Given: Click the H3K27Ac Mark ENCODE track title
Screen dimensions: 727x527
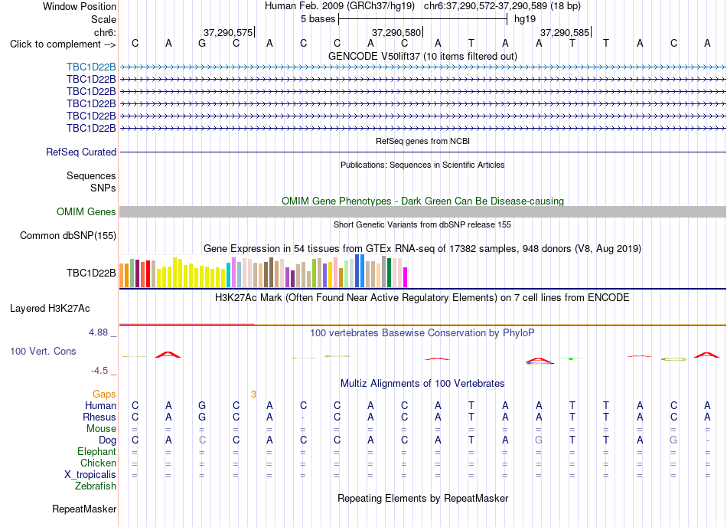Looking at the screenshot, I should (422, 298).
